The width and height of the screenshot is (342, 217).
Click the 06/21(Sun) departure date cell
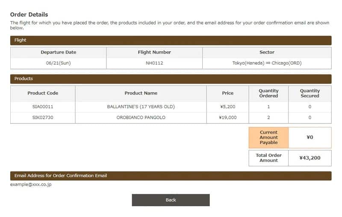pyautogui.click(x=59, y=63)
